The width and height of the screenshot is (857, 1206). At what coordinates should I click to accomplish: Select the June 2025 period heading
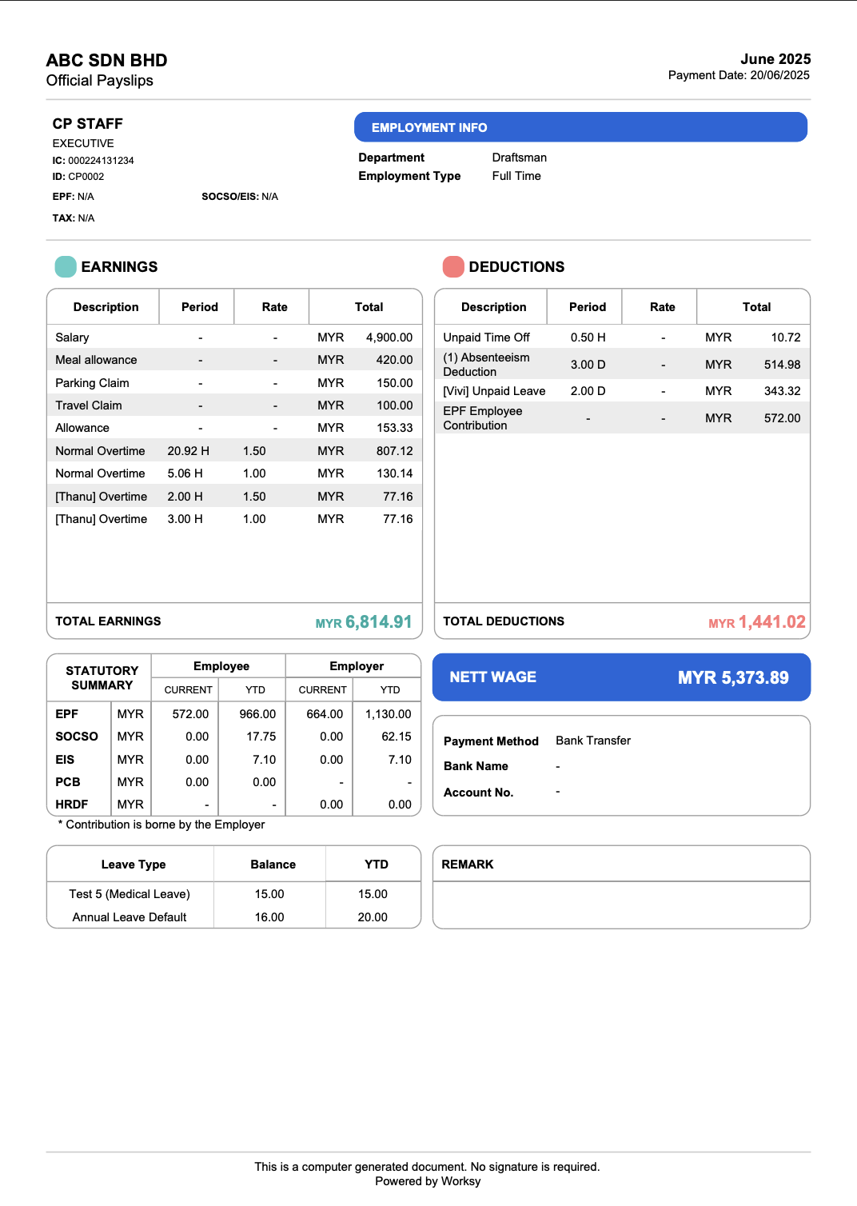pos(775,59)
